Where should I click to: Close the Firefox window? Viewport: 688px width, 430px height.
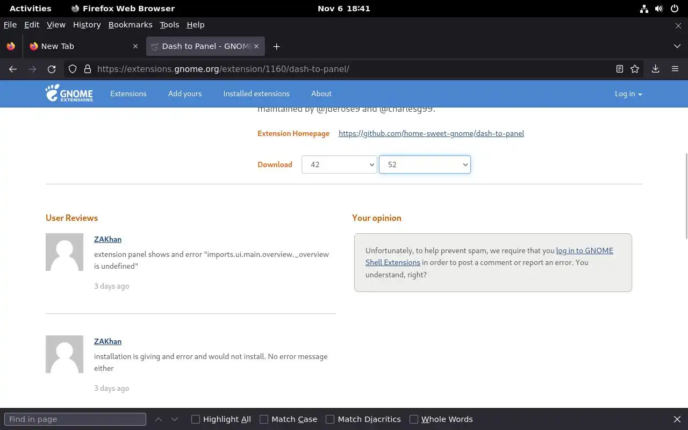(x=678, y=25)
